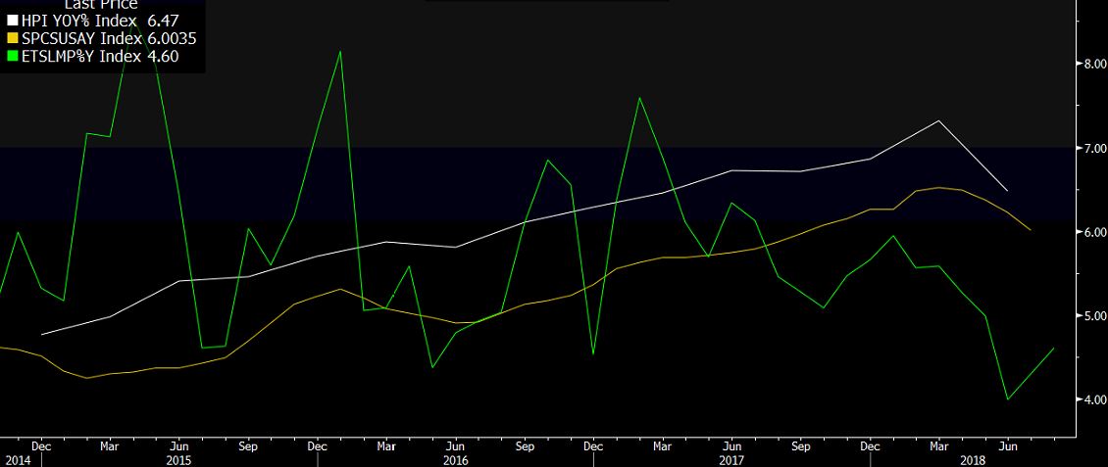Click the Dec label above 2014
The width and height of the screenshot is (1108, 467).
39,446
